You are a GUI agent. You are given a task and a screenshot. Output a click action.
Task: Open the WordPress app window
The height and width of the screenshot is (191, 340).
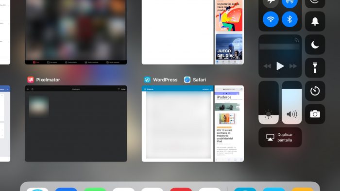pos(178,124)
